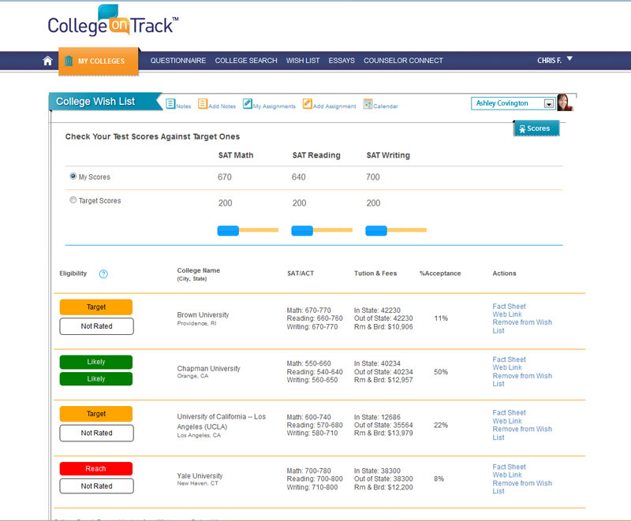Click the 11% acceptance rate for Brown
This screenshot has width=631, height=521.
pos(441,318)
